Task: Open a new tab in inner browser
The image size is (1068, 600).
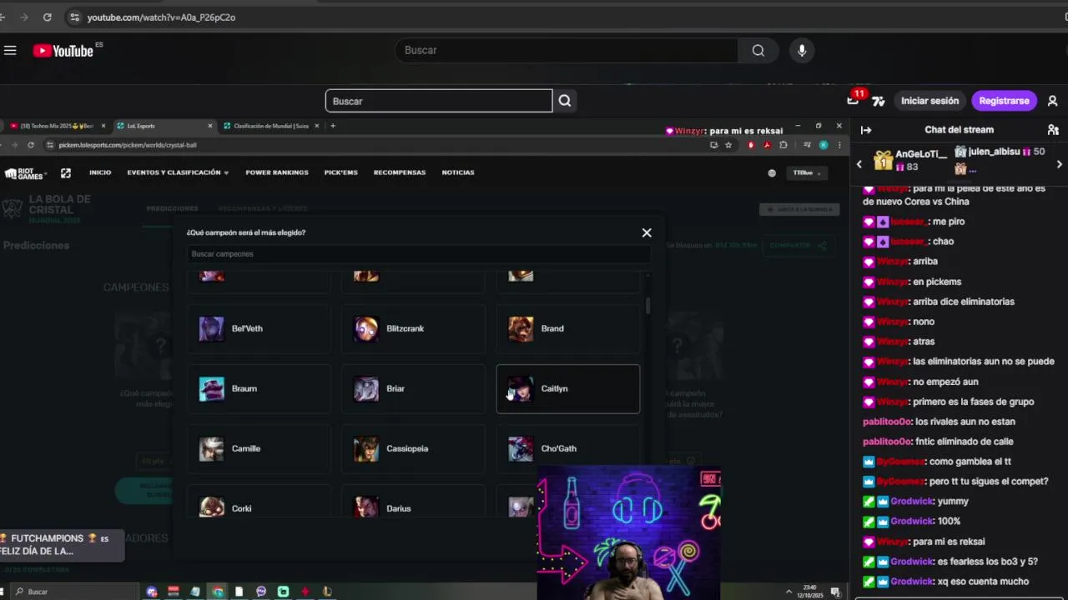Action: (333, 126)
